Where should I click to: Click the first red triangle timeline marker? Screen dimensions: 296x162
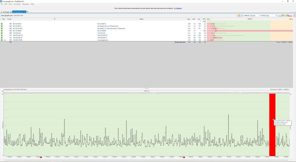(x=41, y=157)
